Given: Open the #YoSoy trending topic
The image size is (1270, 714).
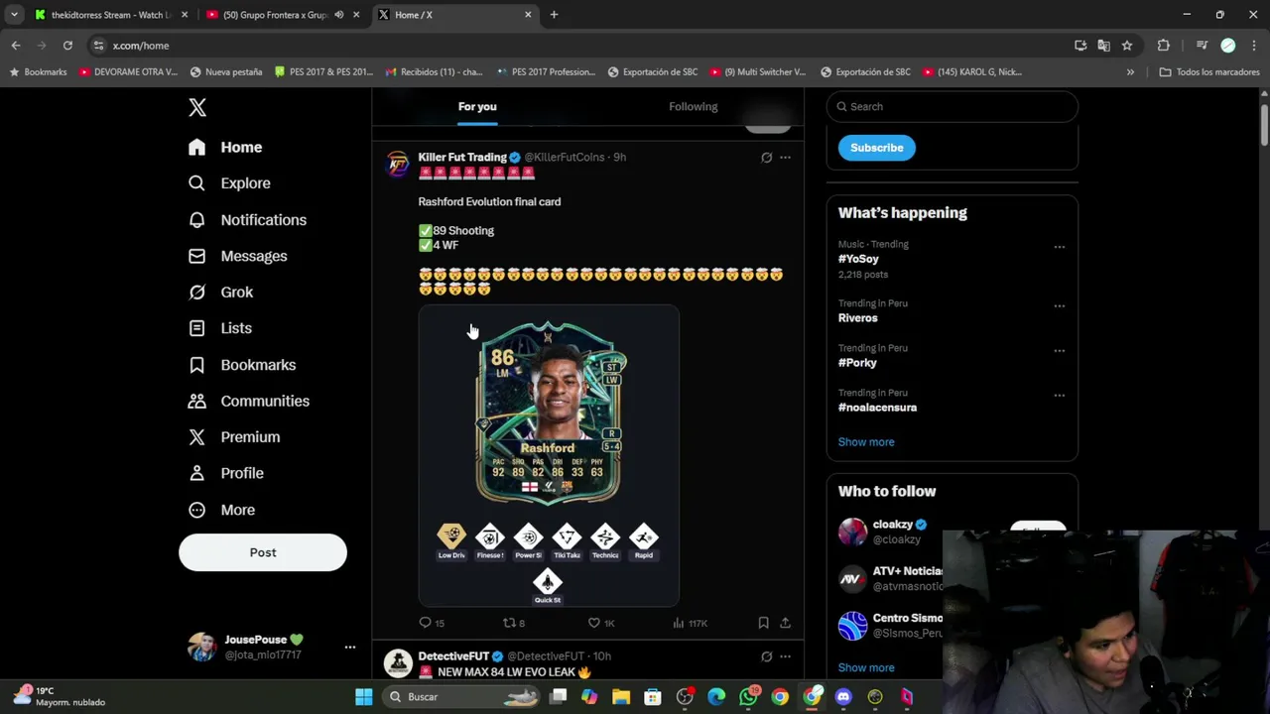Looking at the screenshot, I should tap(858, 259).
